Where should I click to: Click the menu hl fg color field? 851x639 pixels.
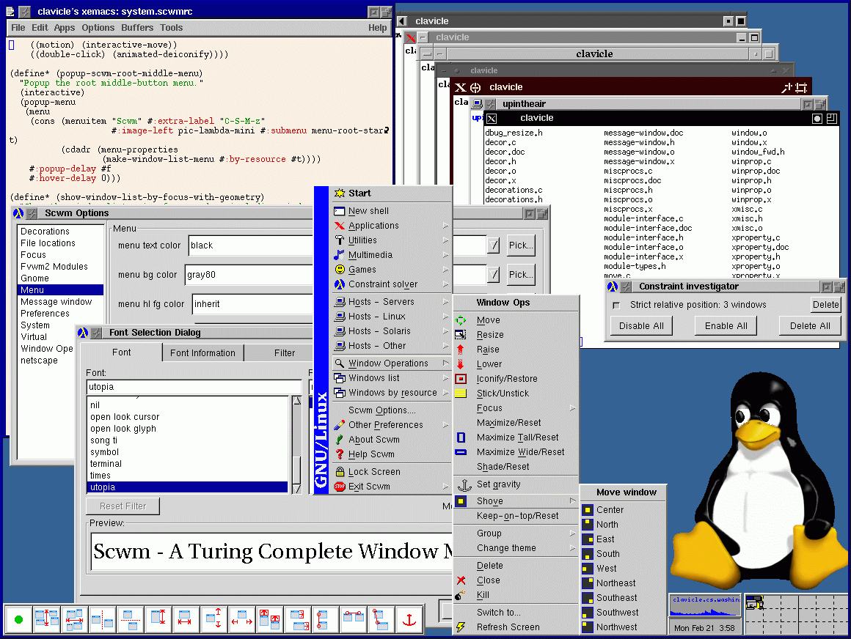[253, 304]
